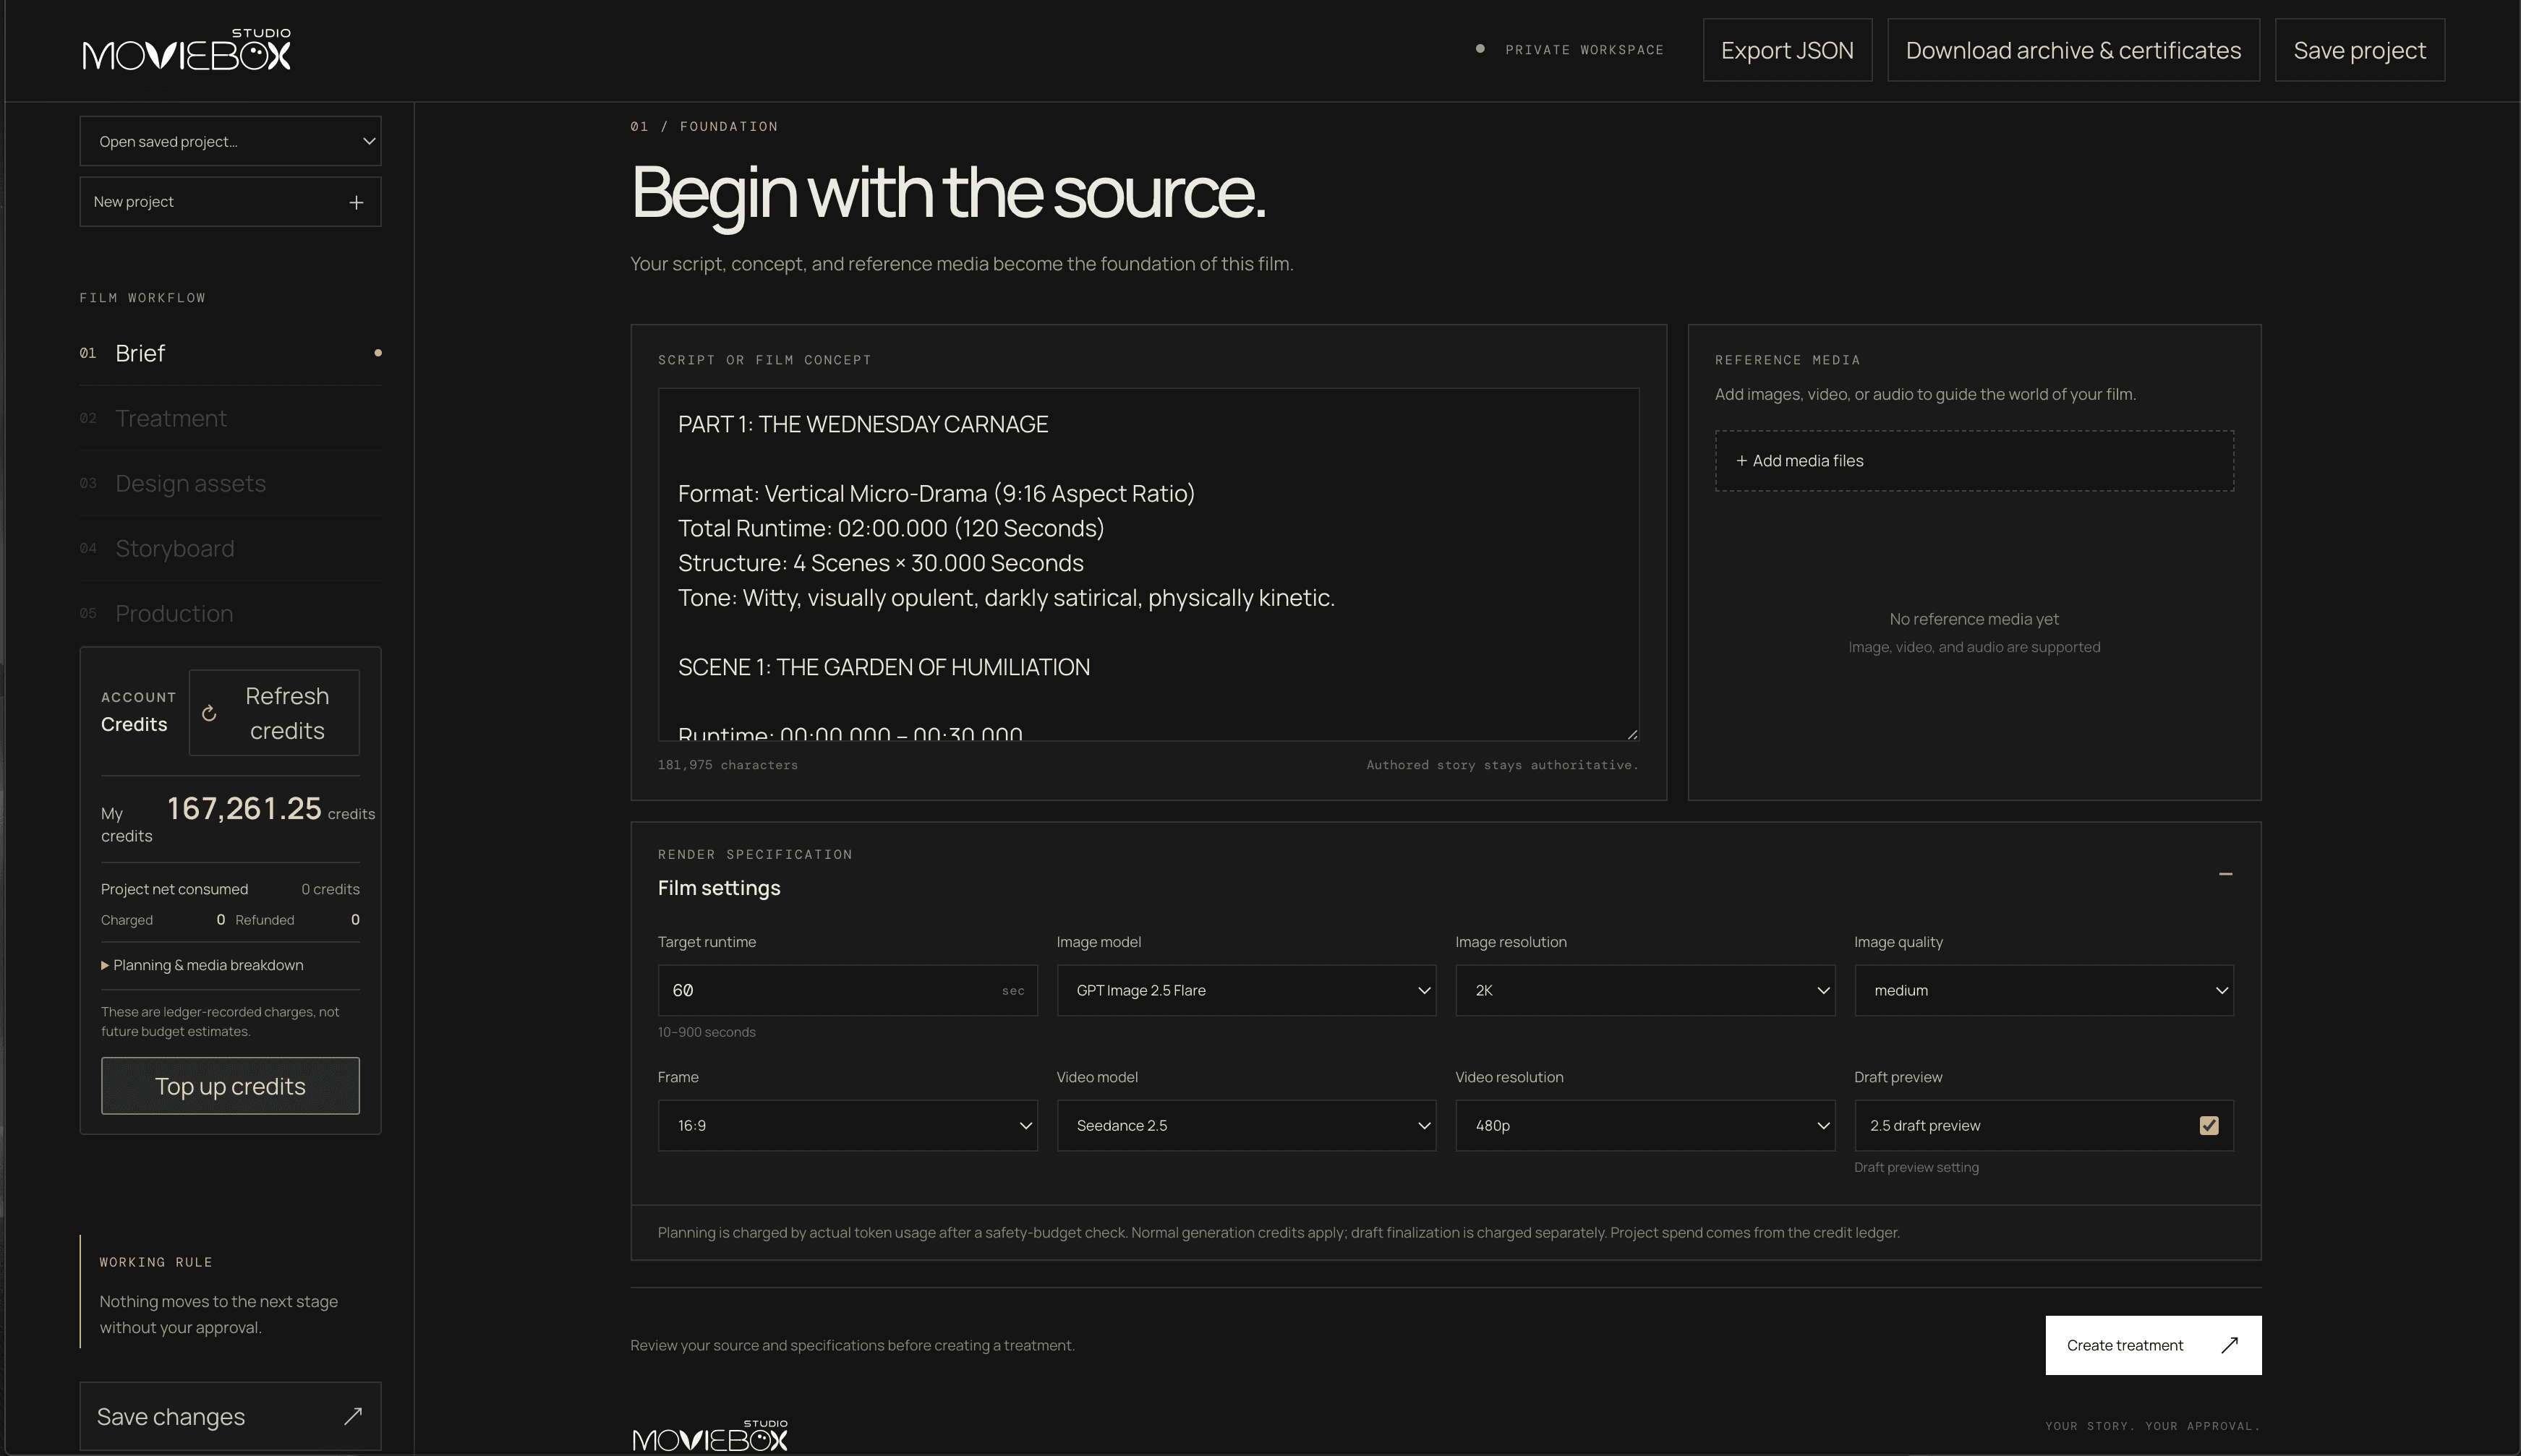Click the MovieBox Studio logo in header
This screenshot has width=2521, height=1456.
coord(187,49)
